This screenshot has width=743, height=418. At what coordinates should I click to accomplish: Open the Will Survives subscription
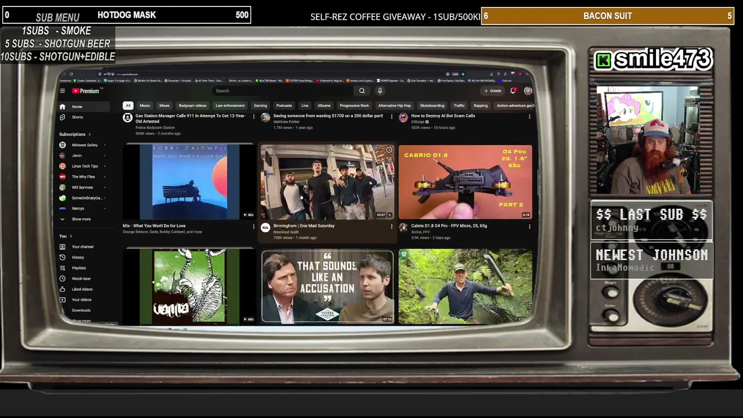coord(82,188)
